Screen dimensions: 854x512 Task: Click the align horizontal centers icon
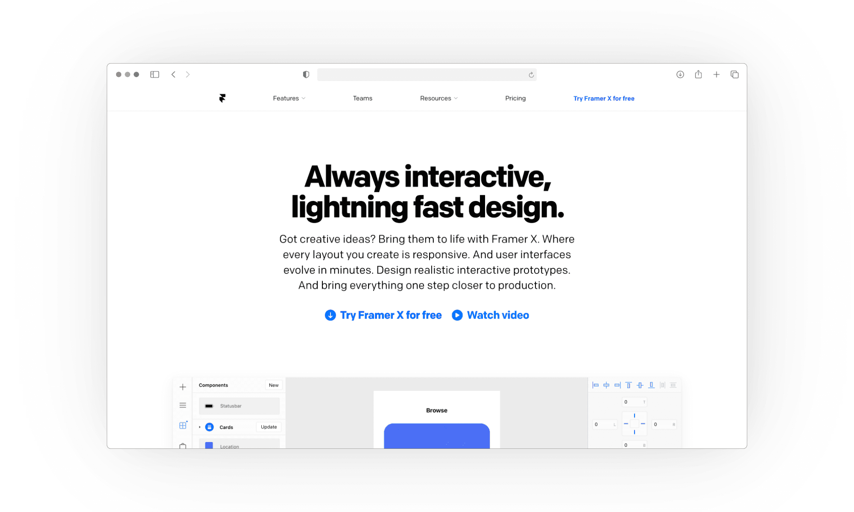(606, 384)
